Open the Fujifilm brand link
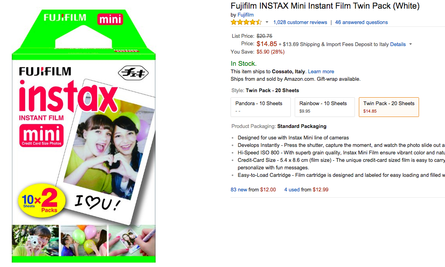This screenshot has width=445, height=267. (x=246, y=15)
